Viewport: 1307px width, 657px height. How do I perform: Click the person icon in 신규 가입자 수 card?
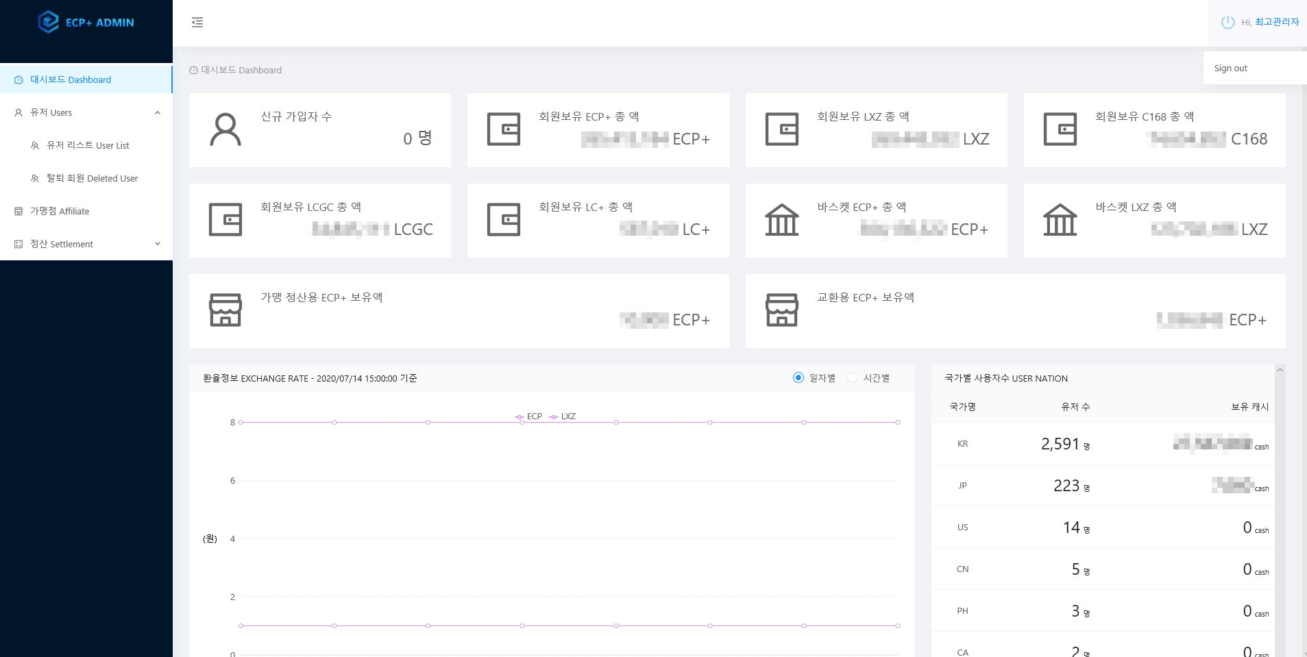(225, 129)
